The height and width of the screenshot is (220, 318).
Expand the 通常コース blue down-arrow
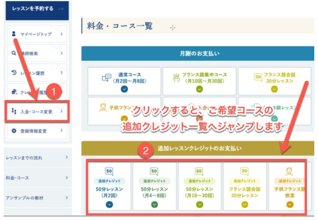pos(124,88)
